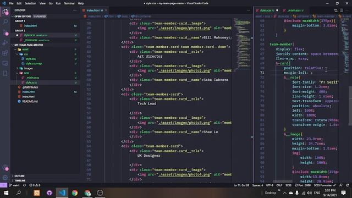352x198 pixels.
Task: Open the Help menu
Action: tap(81, 3)
